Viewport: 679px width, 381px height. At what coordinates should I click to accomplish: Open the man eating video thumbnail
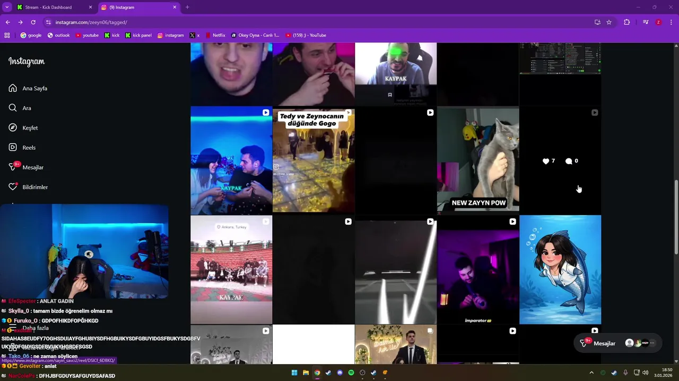tap(314, 74)
